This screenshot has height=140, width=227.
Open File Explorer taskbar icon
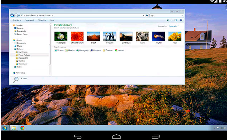coord(13,128)
